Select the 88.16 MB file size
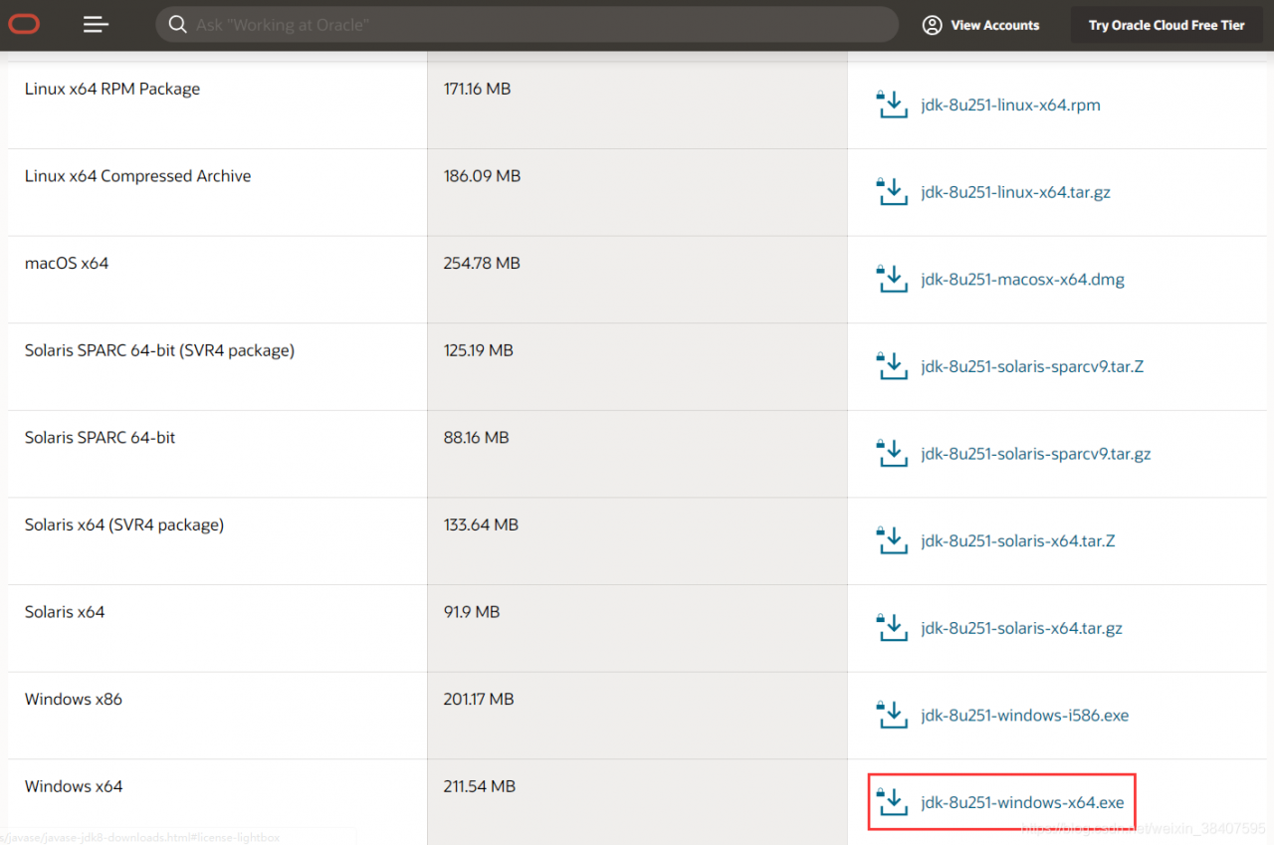Image resolution: width=1274 pixels, height=845 pixels. coord(476,438)
